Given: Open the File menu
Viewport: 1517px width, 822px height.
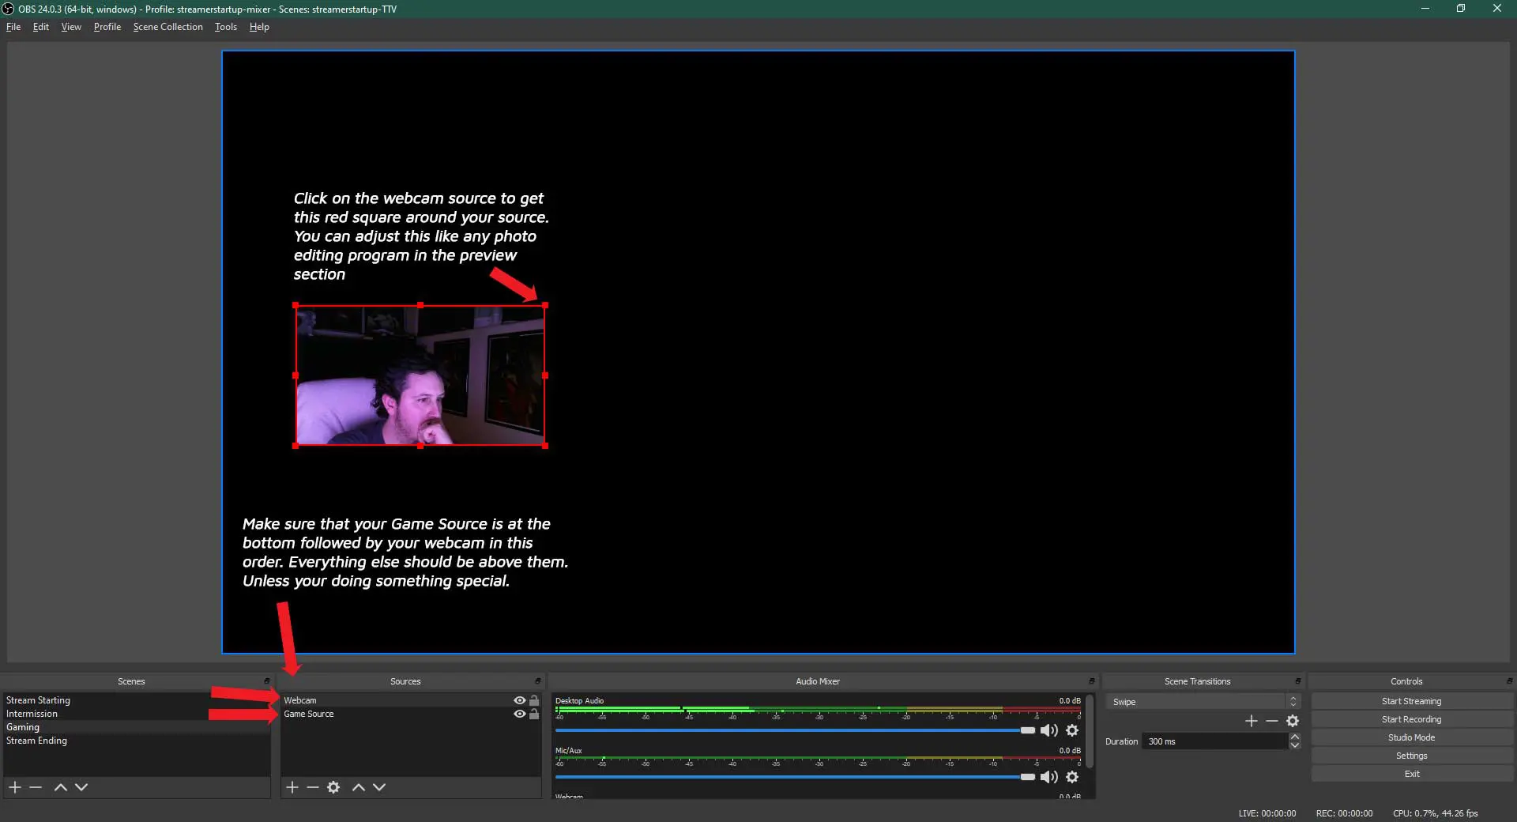Looking at the screenshot, I should click(x=13, y=27).
